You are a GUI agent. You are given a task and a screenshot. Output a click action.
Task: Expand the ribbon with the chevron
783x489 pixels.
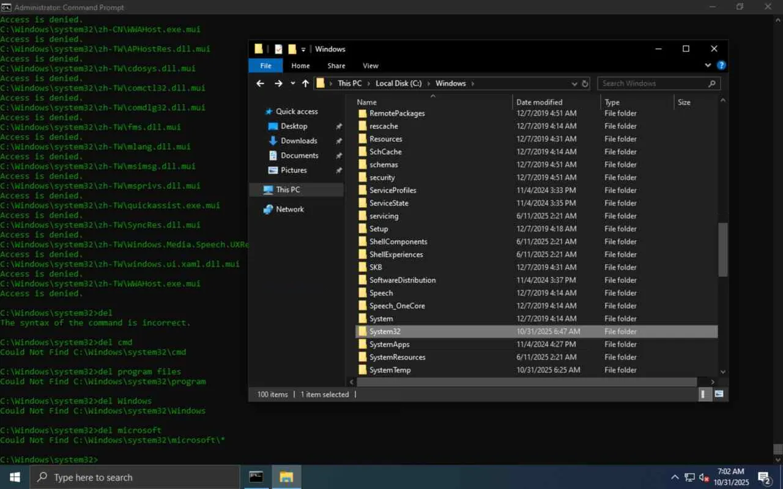tap(708, 65)
